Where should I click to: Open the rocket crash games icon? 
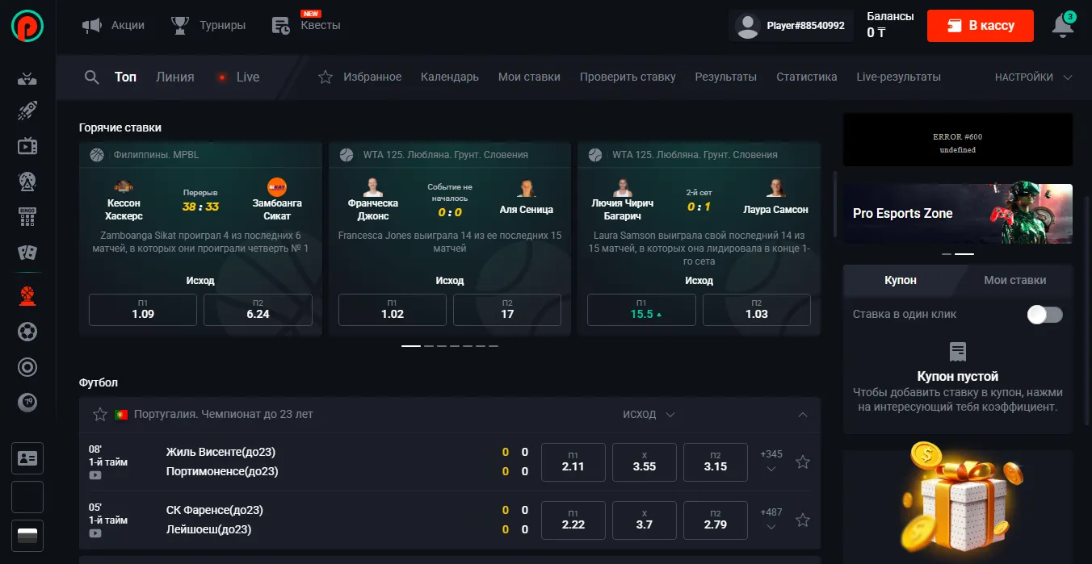[x=27, y=111]
